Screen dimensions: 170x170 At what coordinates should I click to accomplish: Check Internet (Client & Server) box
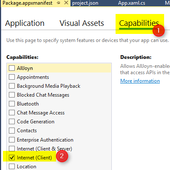pyautogui.click(x=12, y=149)
